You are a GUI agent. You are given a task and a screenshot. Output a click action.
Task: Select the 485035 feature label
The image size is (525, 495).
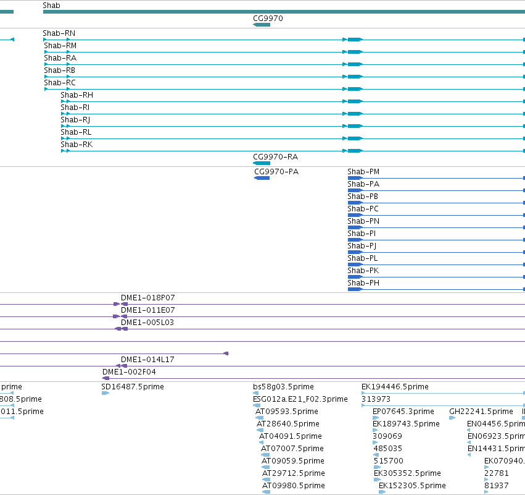tap(388, 449)
